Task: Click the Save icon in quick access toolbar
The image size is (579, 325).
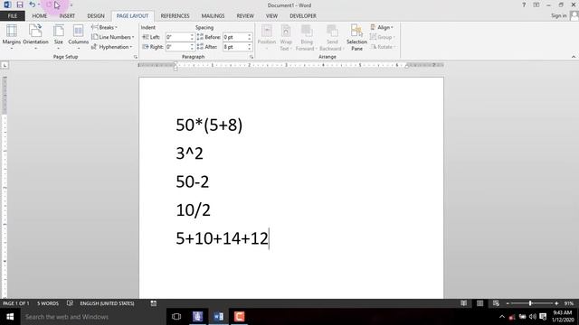Action: click(20, 5)
